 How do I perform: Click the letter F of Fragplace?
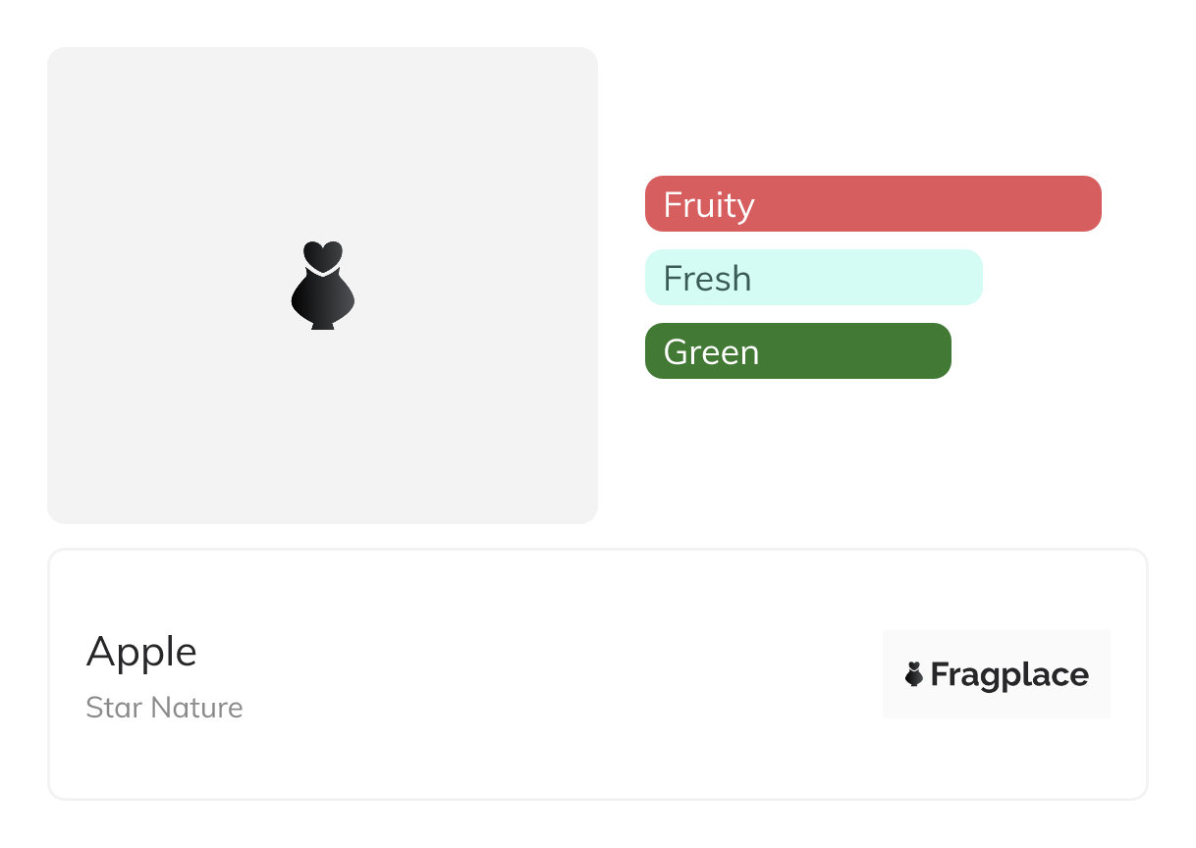coord(940,675)
